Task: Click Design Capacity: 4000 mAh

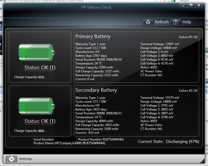Action: point(94,121)
